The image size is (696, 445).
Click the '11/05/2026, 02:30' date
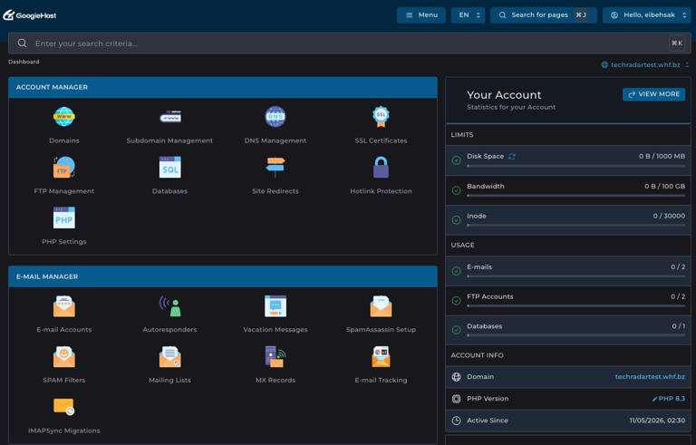click(x=657, y=421)
